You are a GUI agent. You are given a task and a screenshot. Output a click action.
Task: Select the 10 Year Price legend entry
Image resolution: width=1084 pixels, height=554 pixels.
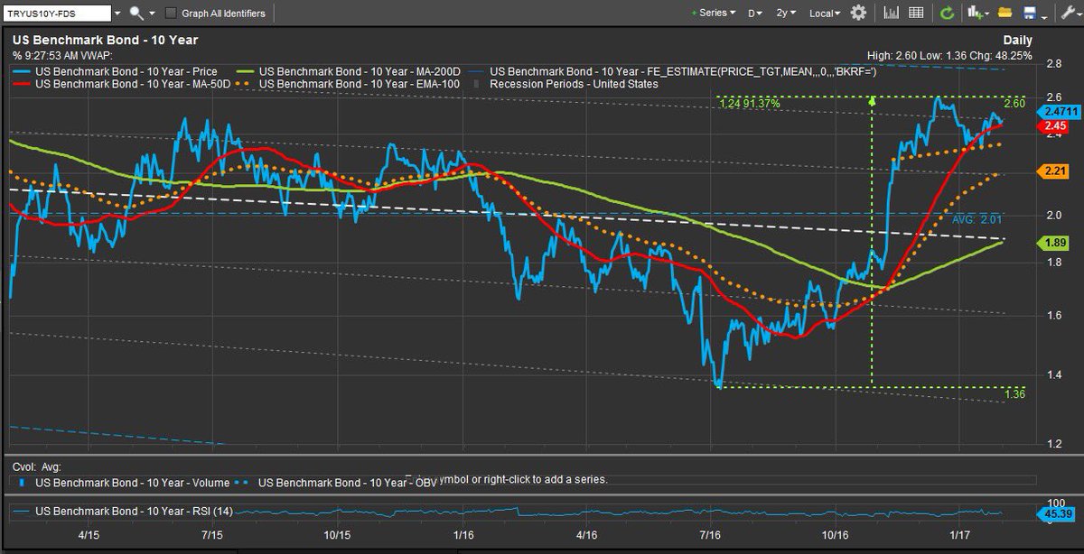125,70
